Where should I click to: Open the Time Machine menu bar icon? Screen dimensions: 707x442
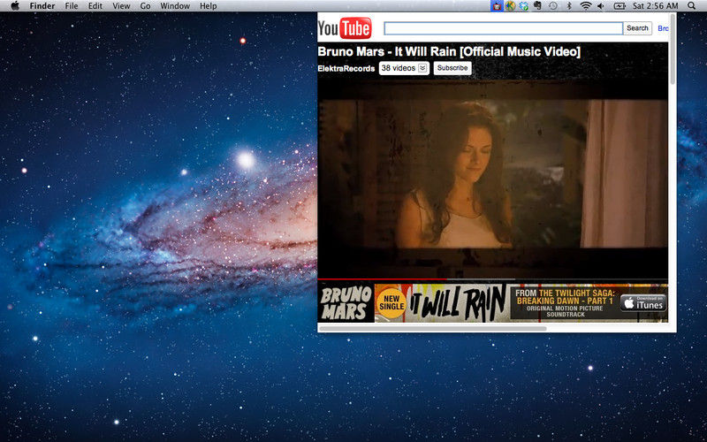pyautogui.click(x=553, y=6)
